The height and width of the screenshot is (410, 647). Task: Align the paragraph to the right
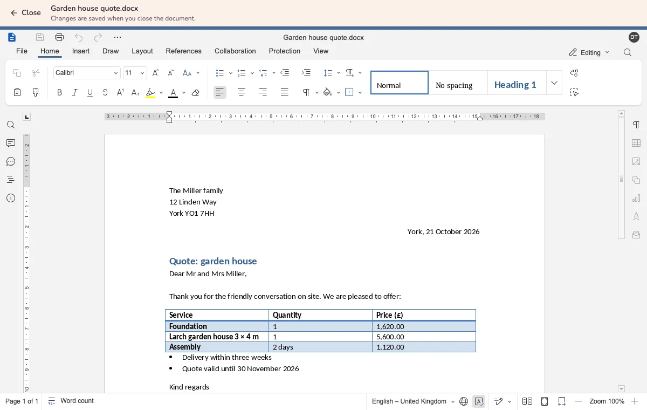point(263,92)
